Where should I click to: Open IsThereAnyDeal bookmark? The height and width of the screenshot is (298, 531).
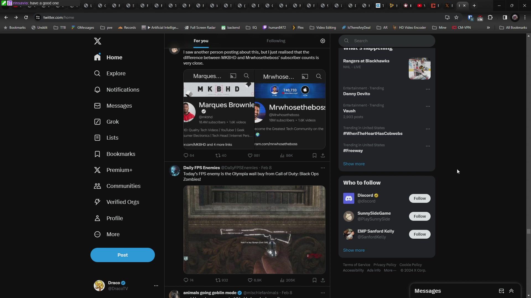[356, 28]
